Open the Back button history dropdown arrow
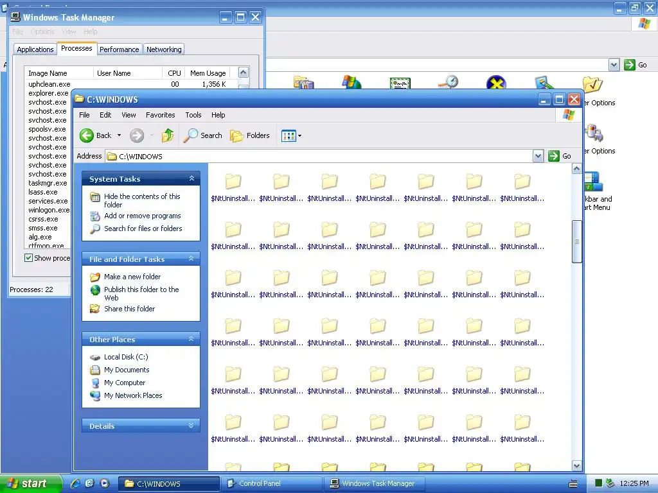 pos(119,135)
